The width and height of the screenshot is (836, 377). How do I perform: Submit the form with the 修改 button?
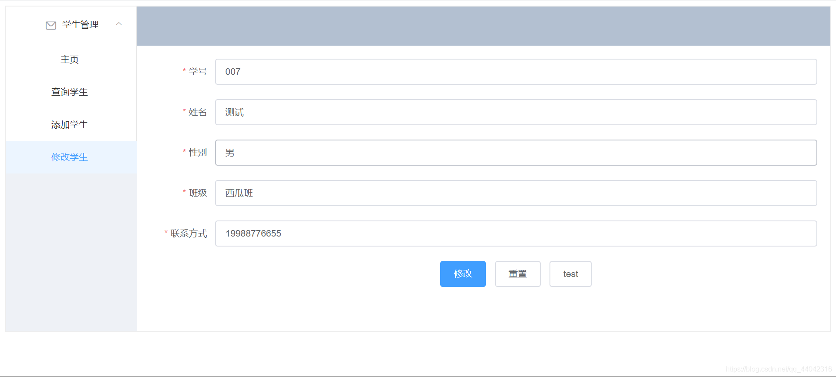pyautogui.click(x=463, y=274)
